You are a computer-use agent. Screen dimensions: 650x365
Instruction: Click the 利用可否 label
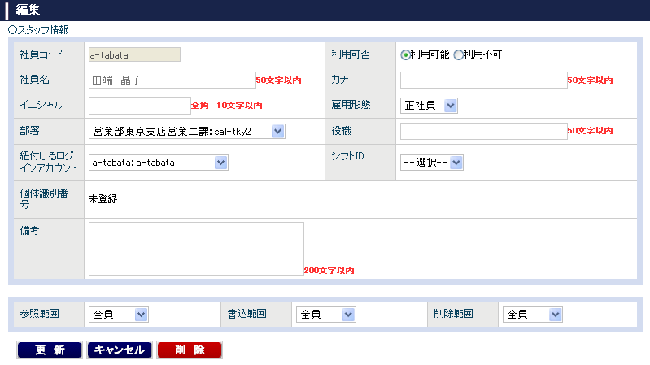(x=351, y=54)
